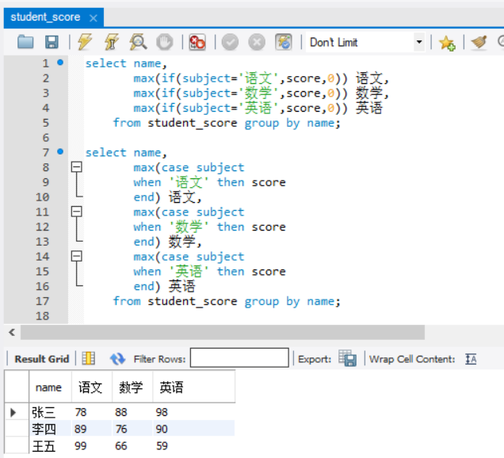Place cursor on 'select name,' at line 1

[x=126, y=63]
